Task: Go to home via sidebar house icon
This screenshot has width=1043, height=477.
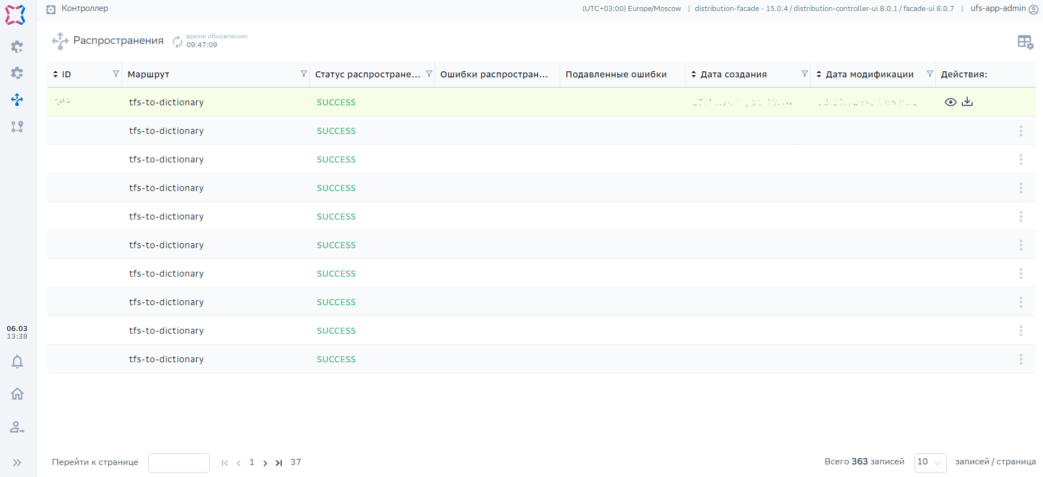Action: pyautogui.click(x=17, y=394)
